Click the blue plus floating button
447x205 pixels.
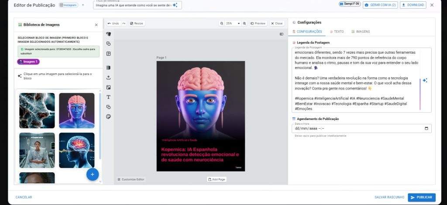point(92,174)
